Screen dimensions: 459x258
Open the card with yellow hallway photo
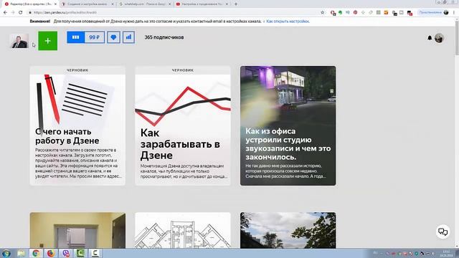click(x=77, y=230)
